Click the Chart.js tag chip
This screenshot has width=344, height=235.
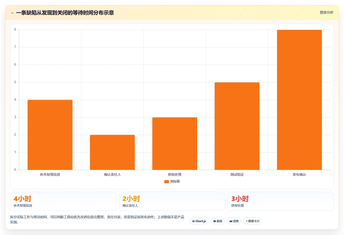(x=199, y=221)
